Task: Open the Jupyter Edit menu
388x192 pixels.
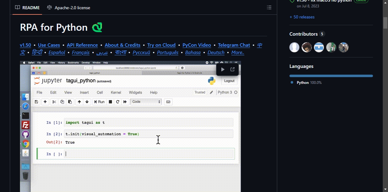Action: tap(53, 92)
